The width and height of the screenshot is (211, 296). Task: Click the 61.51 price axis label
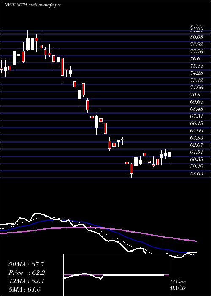click(x=197, y=152)
